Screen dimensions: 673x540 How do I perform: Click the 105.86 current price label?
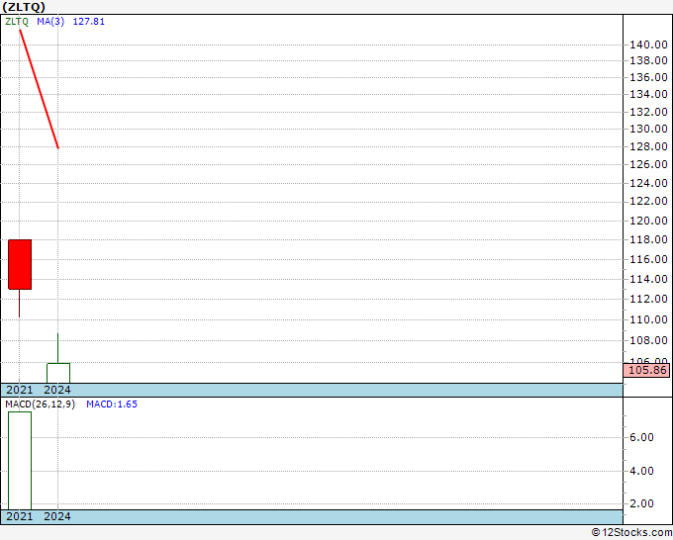coord(647,370)
